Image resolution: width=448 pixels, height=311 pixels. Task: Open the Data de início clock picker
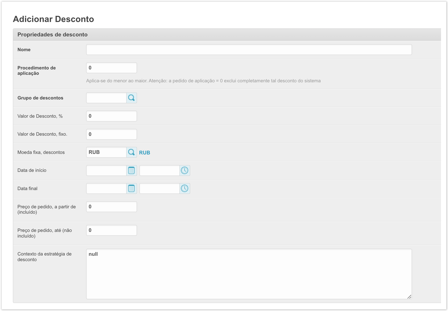(x=185, y=171)
